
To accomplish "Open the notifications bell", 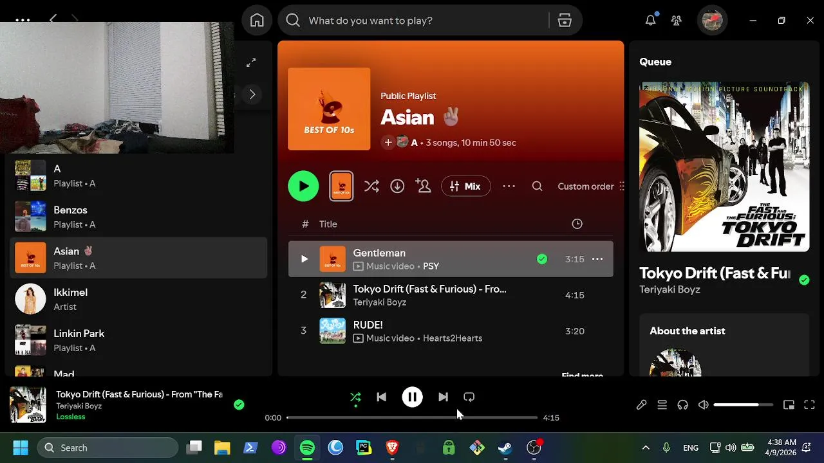I will [651, 21].
